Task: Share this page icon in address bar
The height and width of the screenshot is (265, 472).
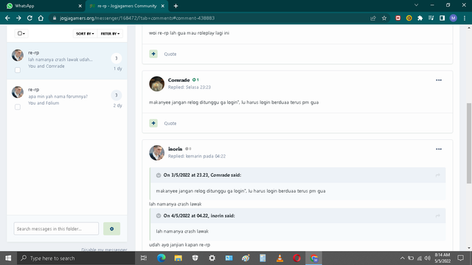Action: [x=373, y=18]
